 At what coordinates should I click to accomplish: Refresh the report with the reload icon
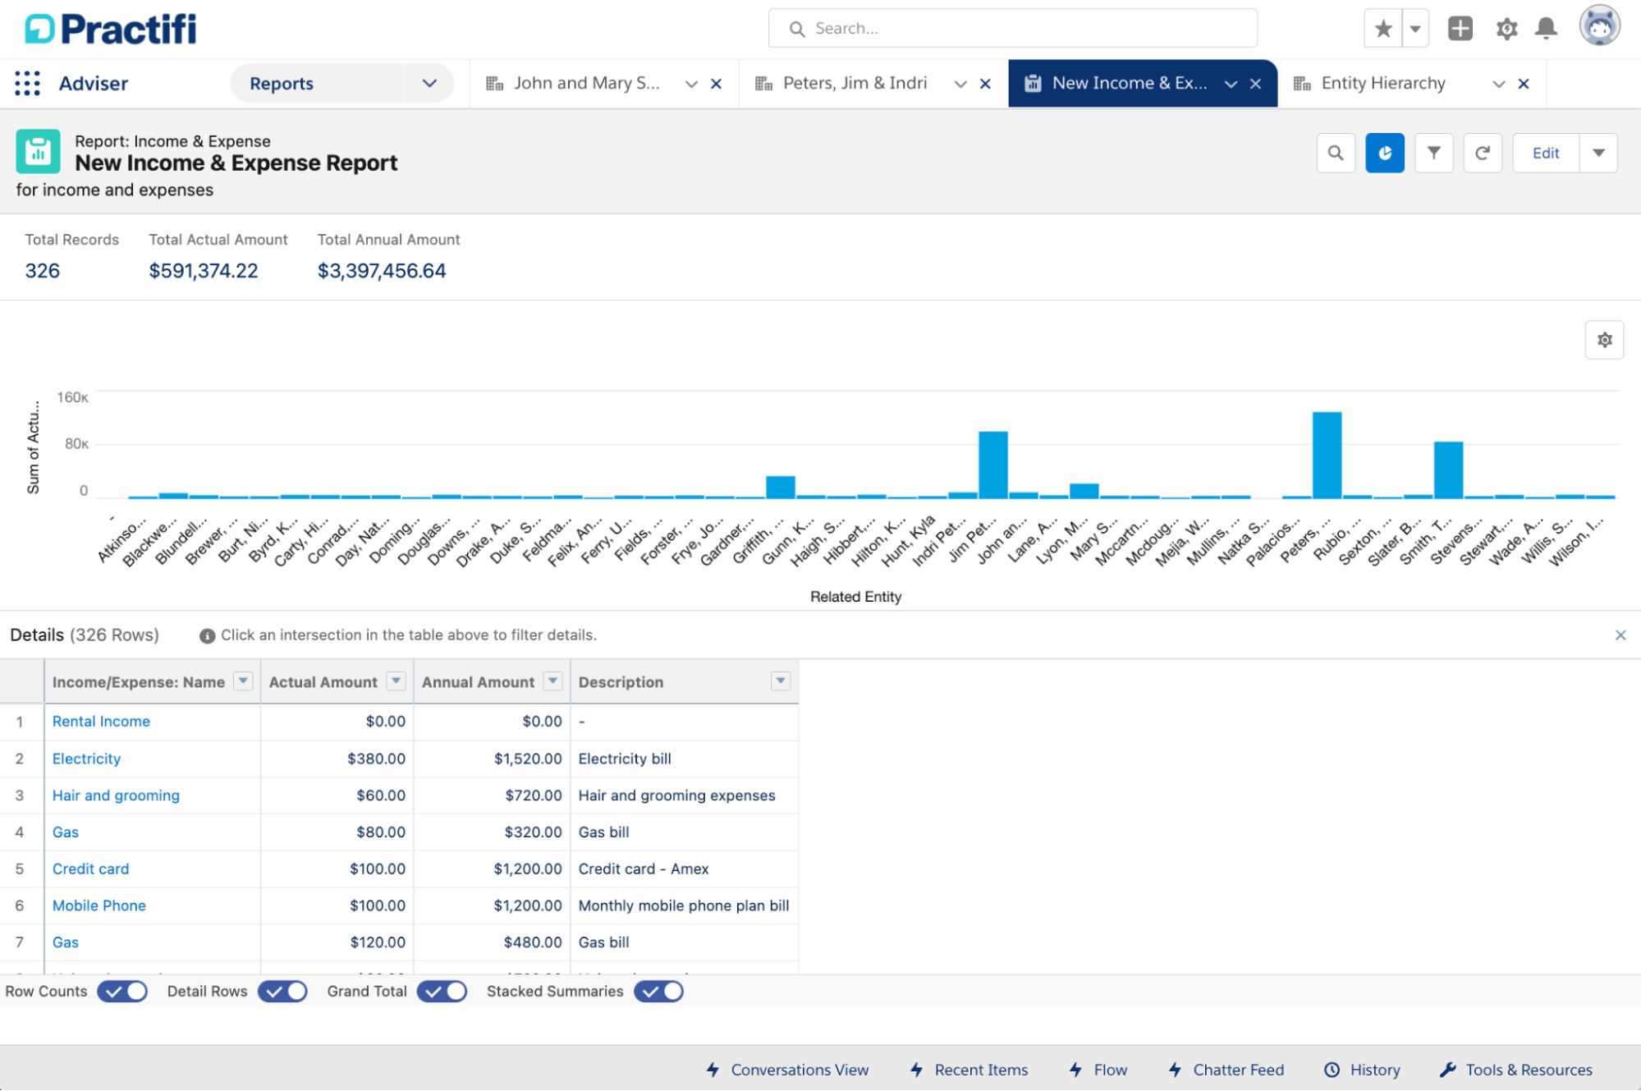(x=1482, y=153)
